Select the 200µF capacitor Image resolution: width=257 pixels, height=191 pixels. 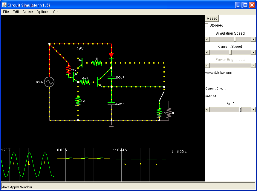[111, 77]
